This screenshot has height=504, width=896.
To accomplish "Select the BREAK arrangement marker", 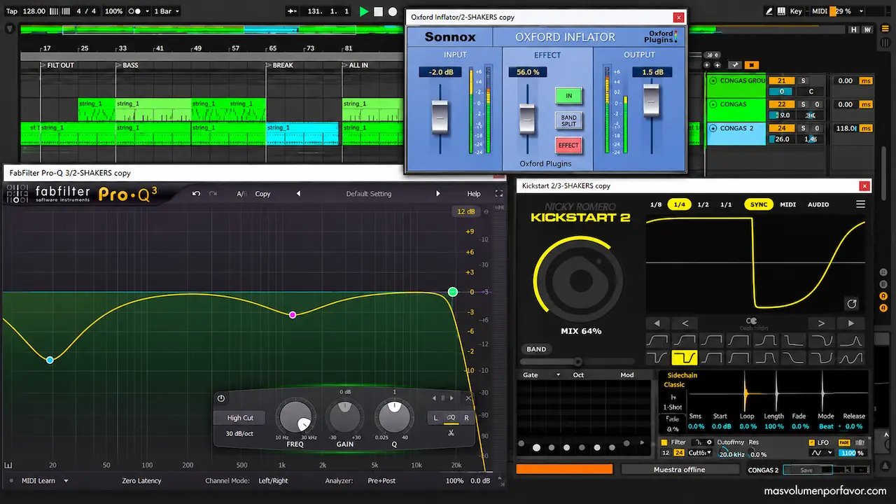I will (x=283, y=65).
